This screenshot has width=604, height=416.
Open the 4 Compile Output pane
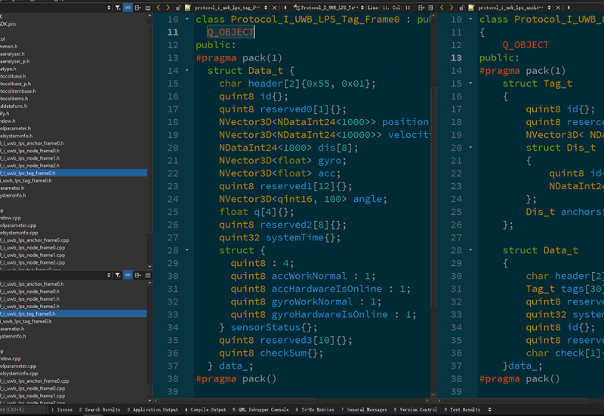205,409
